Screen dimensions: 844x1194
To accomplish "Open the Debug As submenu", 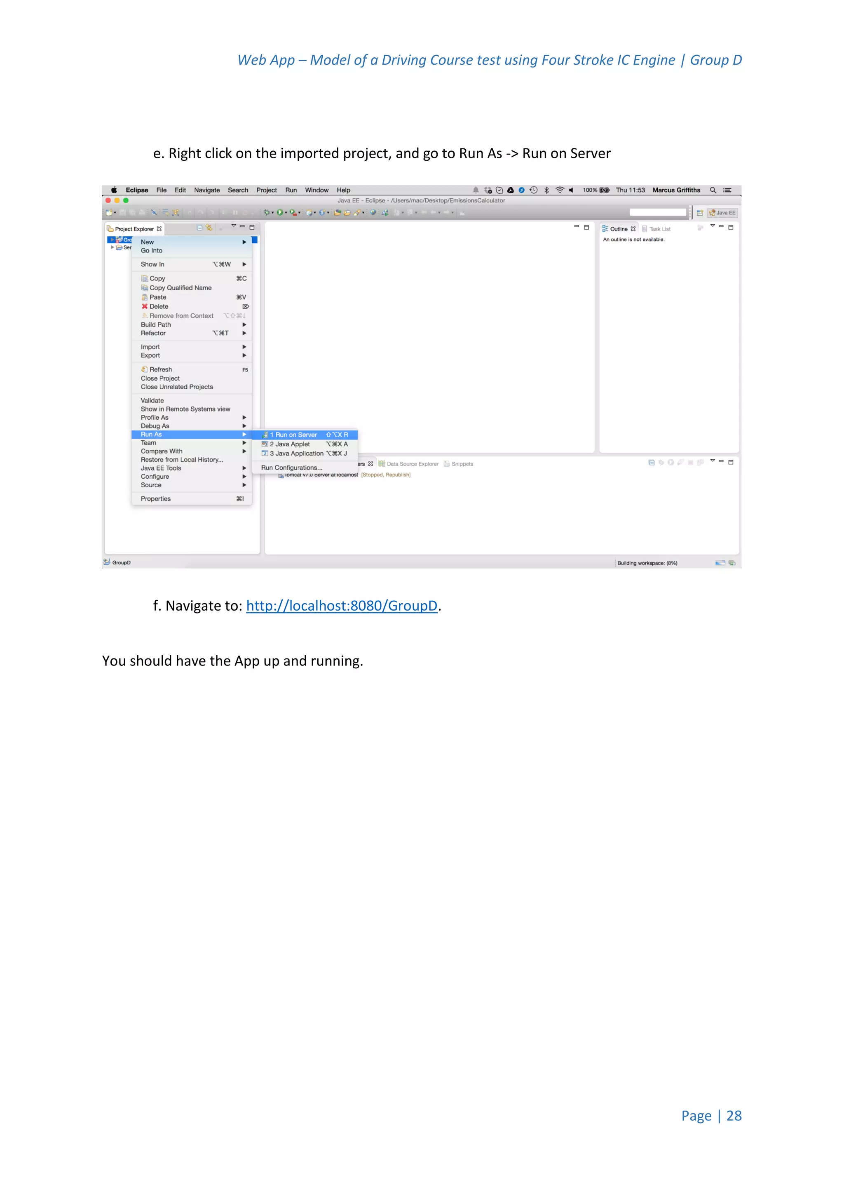I will pyautogui.click(x=192, y=426).
